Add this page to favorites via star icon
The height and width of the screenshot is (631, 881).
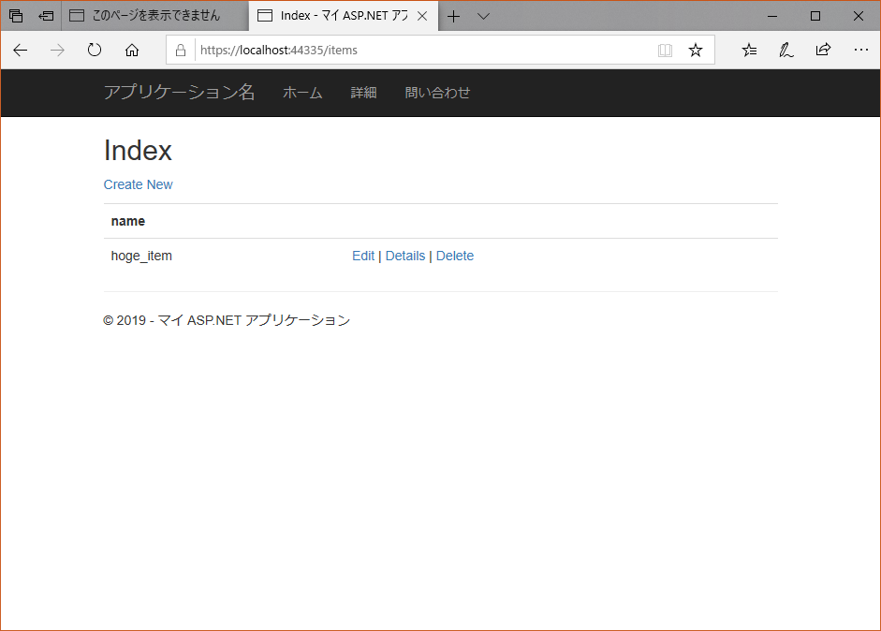tap(696, 50)
